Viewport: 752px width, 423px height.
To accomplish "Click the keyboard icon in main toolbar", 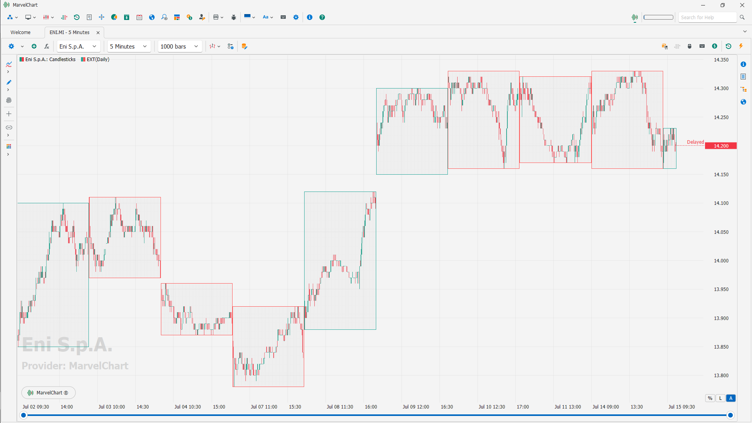I will (283, 17).
